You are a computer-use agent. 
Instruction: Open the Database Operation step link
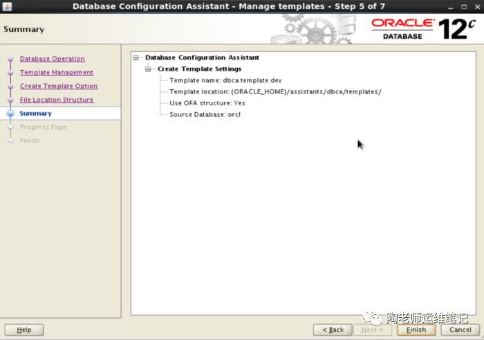[52, 59]
